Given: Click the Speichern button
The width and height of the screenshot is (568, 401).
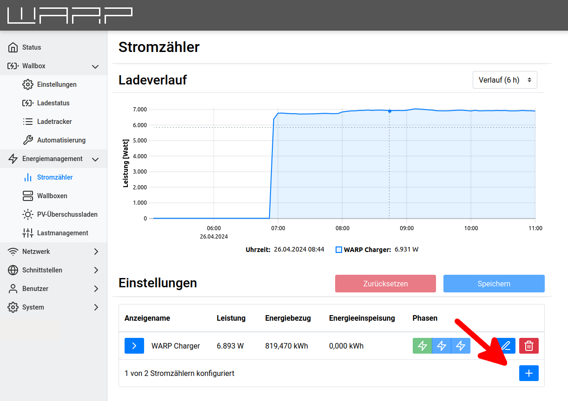Looking at the screenshot, I should [494, 284].
